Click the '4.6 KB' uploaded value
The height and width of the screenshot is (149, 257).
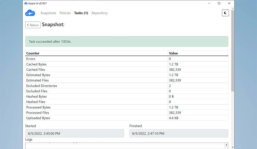click(174, 118)
